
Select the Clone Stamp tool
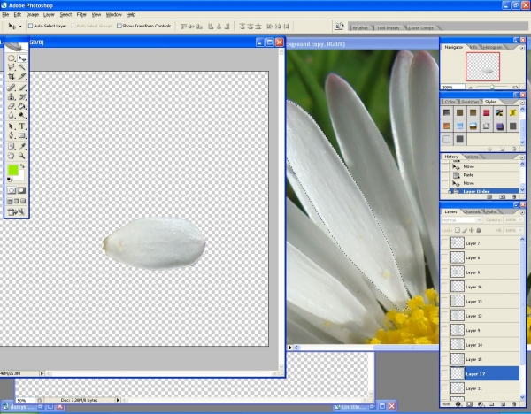click(x=12, y=96)
